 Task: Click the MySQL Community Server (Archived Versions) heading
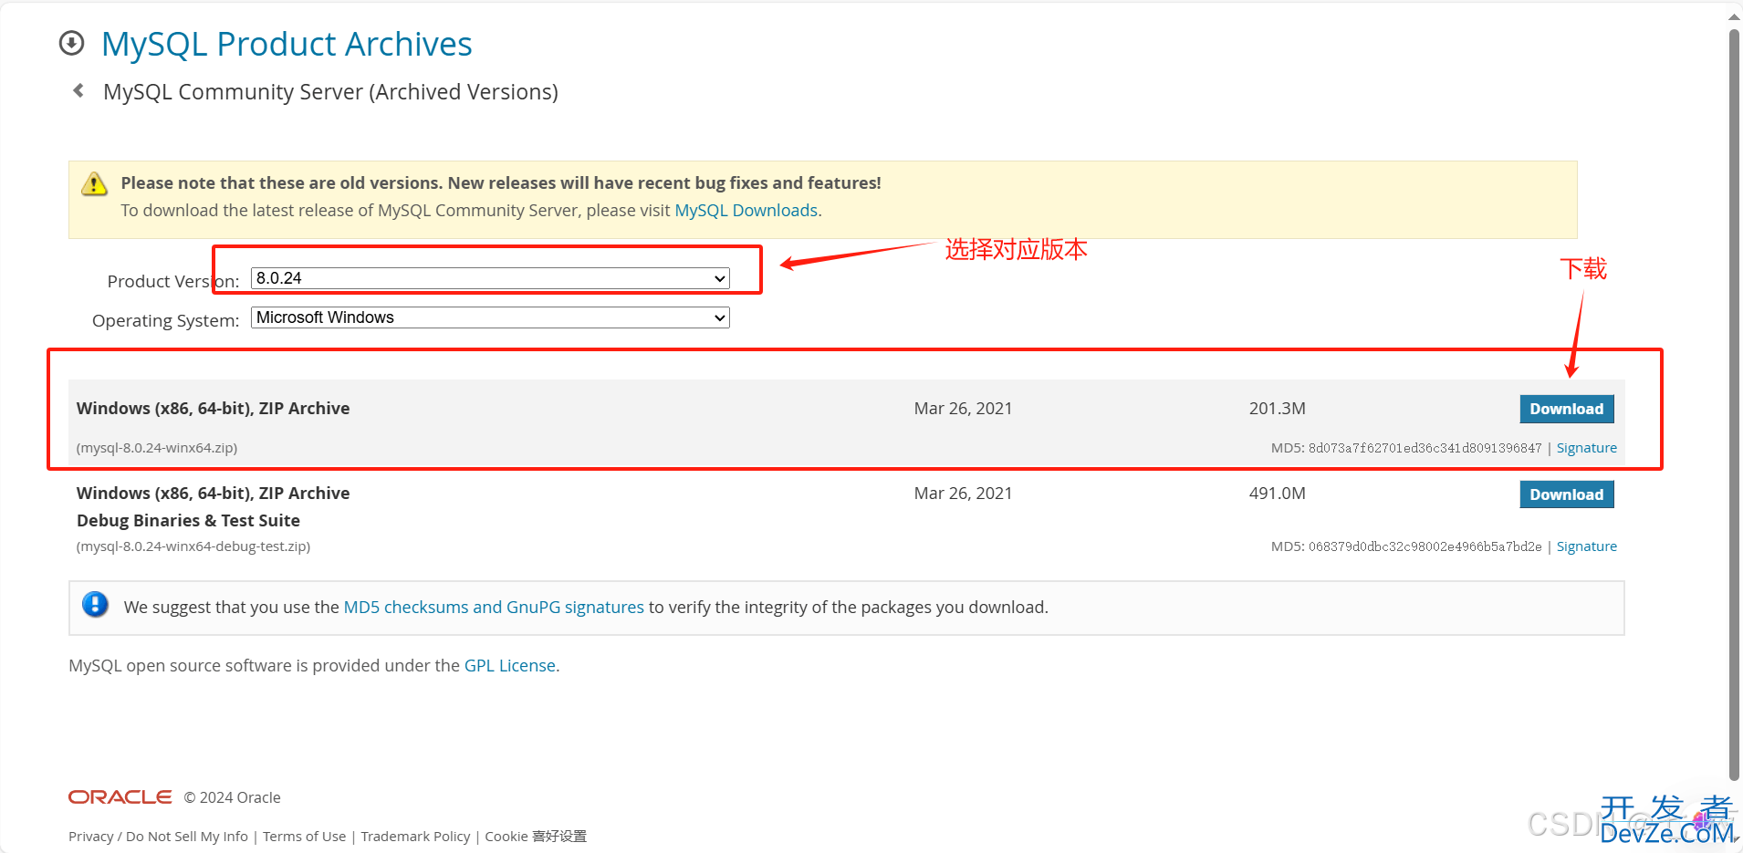click(330, 92)
